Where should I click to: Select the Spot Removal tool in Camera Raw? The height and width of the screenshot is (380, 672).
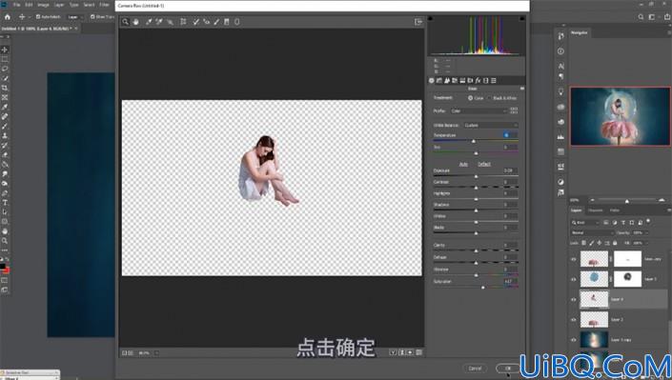coord(195,22)
